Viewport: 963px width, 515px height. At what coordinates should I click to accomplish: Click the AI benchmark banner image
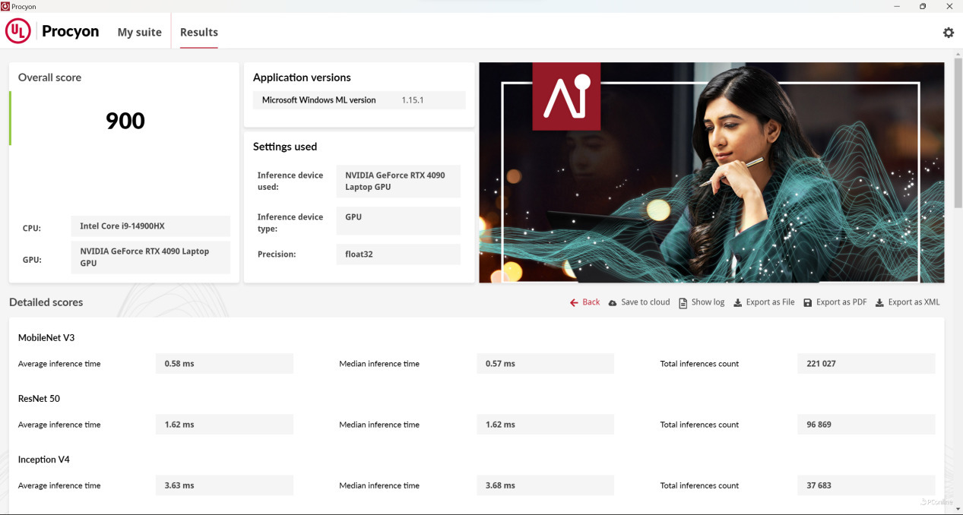click(x=711, y=172)
